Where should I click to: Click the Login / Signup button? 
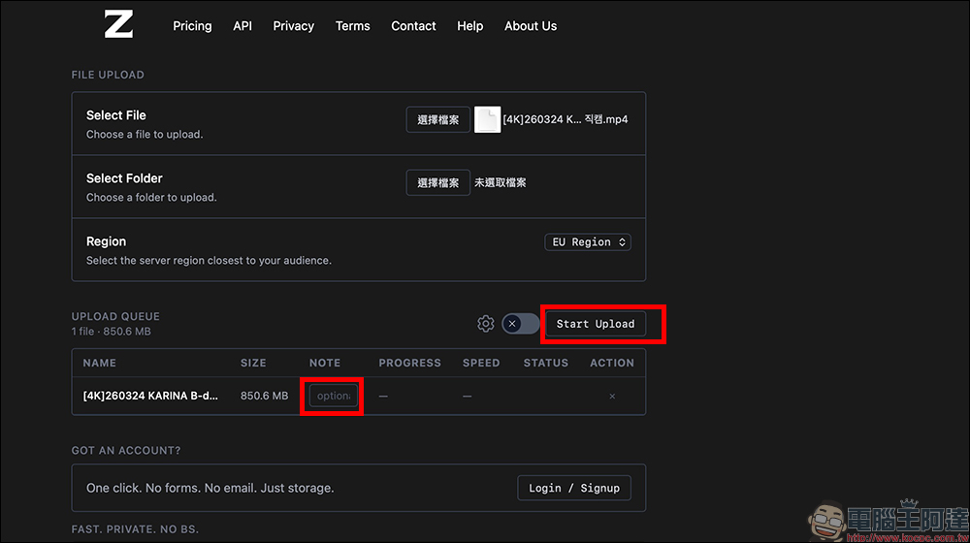click(574, 488)
